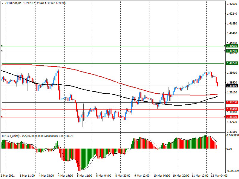Screen dimensions: 239x179
Task: Click the 3 Mar 11:00 time label
Action: 27,176
